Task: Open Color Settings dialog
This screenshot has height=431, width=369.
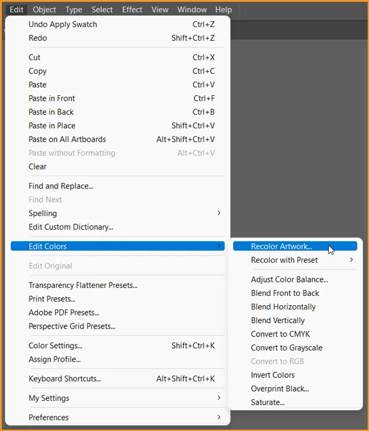Action: (x=55, y=346)
